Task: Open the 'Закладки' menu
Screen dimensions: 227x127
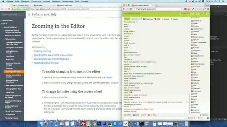Action: point(56,1)
